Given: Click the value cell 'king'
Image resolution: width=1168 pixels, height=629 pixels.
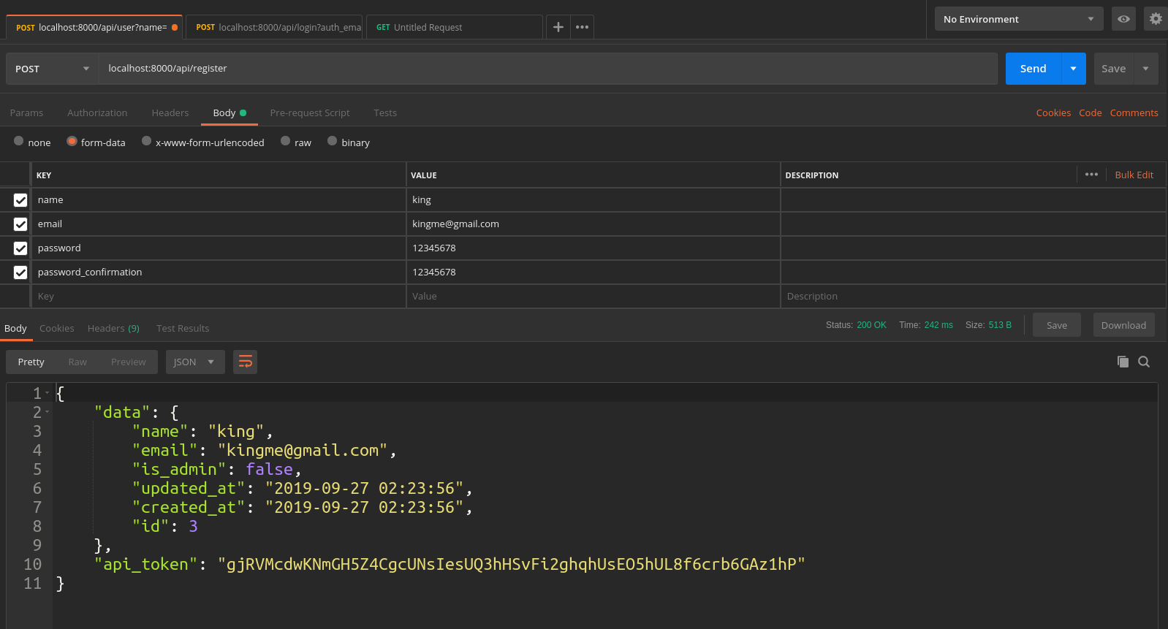Looking at the screenshot, I should click(x=594, y=200).
